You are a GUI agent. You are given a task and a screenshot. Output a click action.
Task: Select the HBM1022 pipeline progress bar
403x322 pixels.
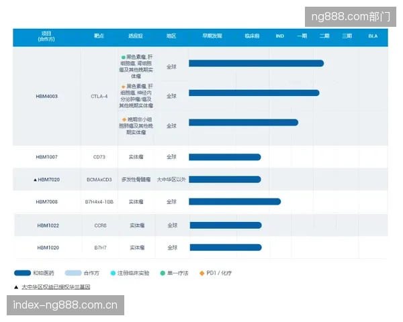(x=226, y=225)
